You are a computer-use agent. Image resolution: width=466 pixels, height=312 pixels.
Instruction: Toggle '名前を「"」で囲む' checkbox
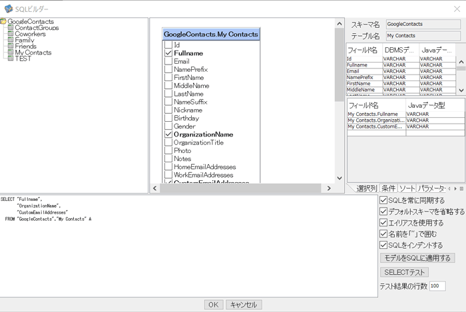pyautogui.click(x=383, y=234)
